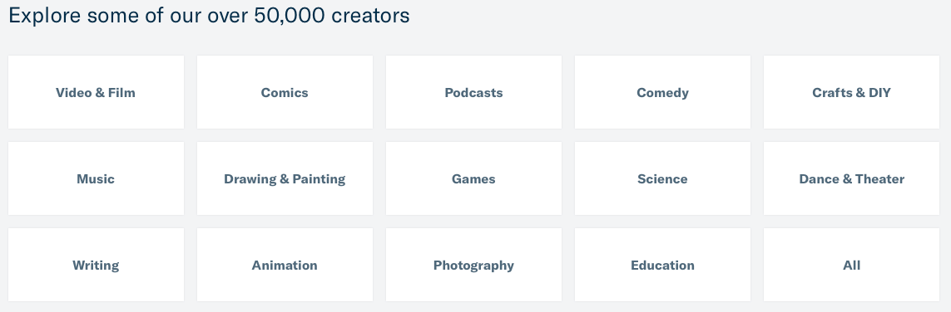Viewport: 951px width, 312px height.
Task: Browse the Games category
Action: (x=473, y=178)
